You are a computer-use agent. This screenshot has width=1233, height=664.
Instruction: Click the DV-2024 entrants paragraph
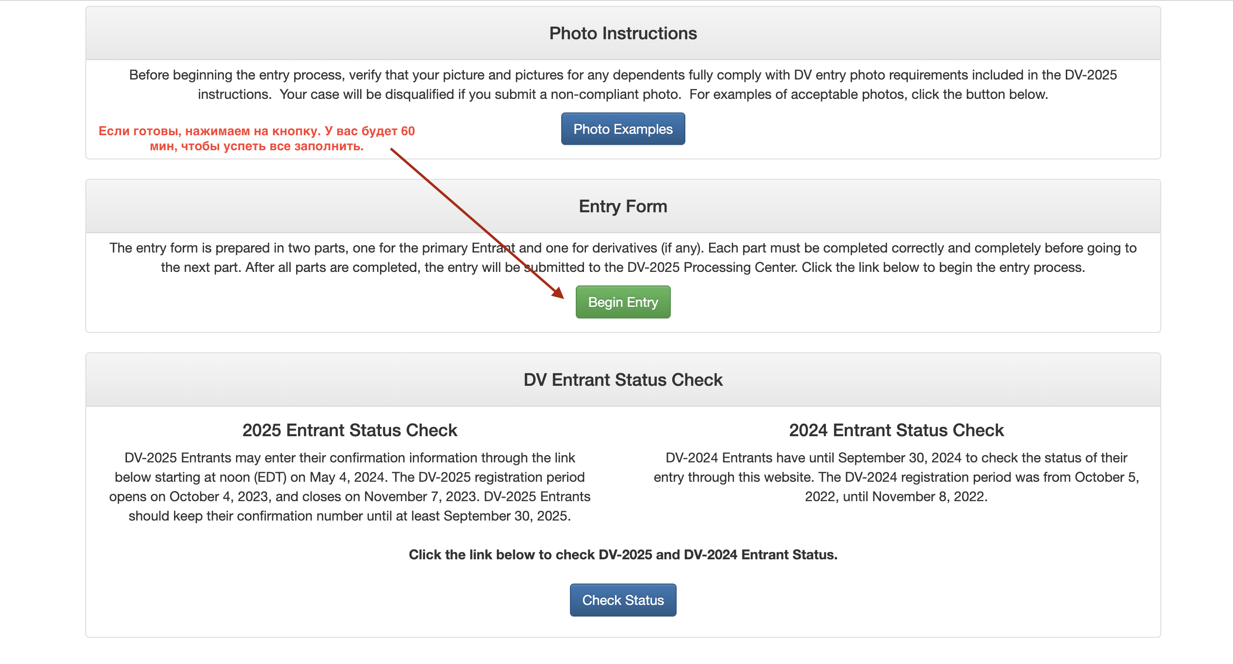click(x=896, y=477)
